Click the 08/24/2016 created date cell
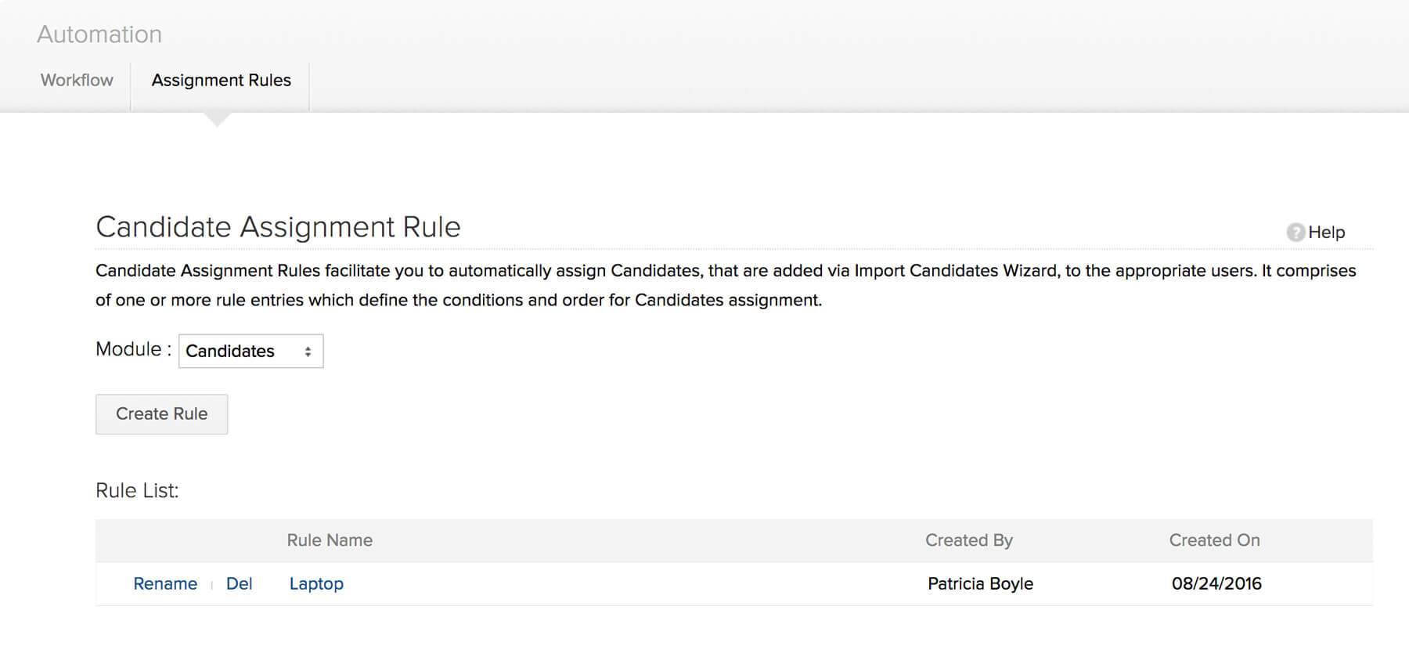 pyautogui.click(x=1216, y=583)
